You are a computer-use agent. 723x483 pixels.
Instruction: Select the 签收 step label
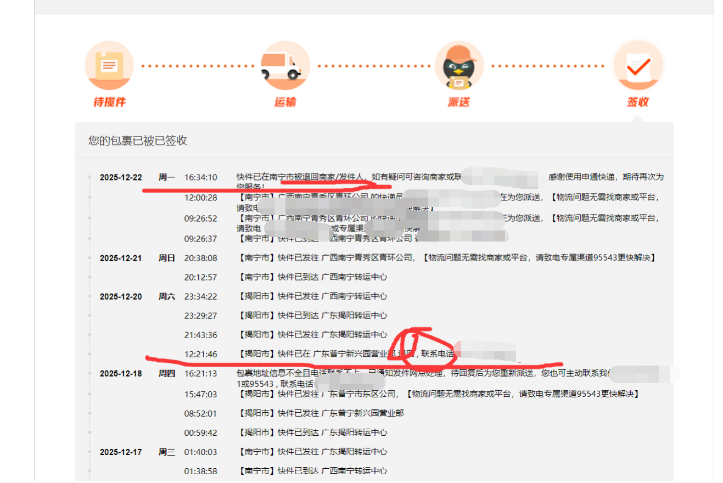[638, 102]
